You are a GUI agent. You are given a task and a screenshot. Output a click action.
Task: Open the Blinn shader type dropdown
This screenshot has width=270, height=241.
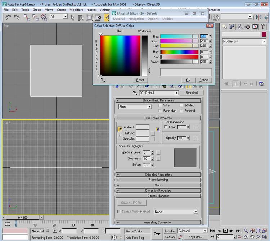(149, 107)
